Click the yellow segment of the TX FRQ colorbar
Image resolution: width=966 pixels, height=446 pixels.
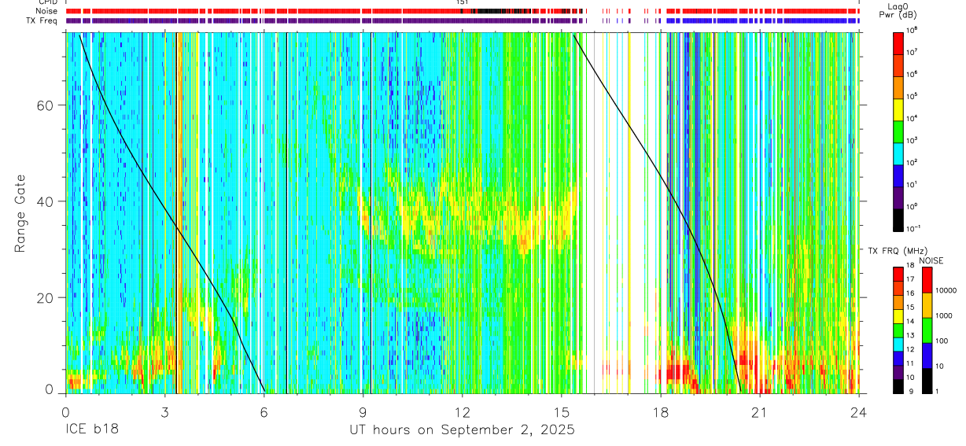[x=898, y=316]
